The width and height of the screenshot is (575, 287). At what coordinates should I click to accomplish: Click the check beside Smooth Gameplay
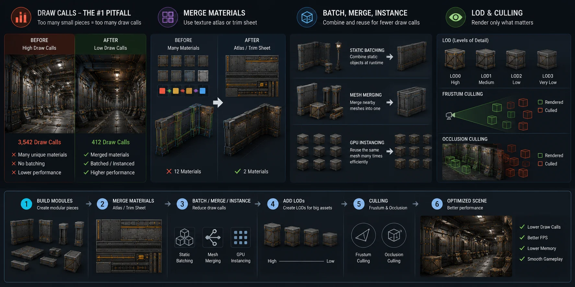522,259
